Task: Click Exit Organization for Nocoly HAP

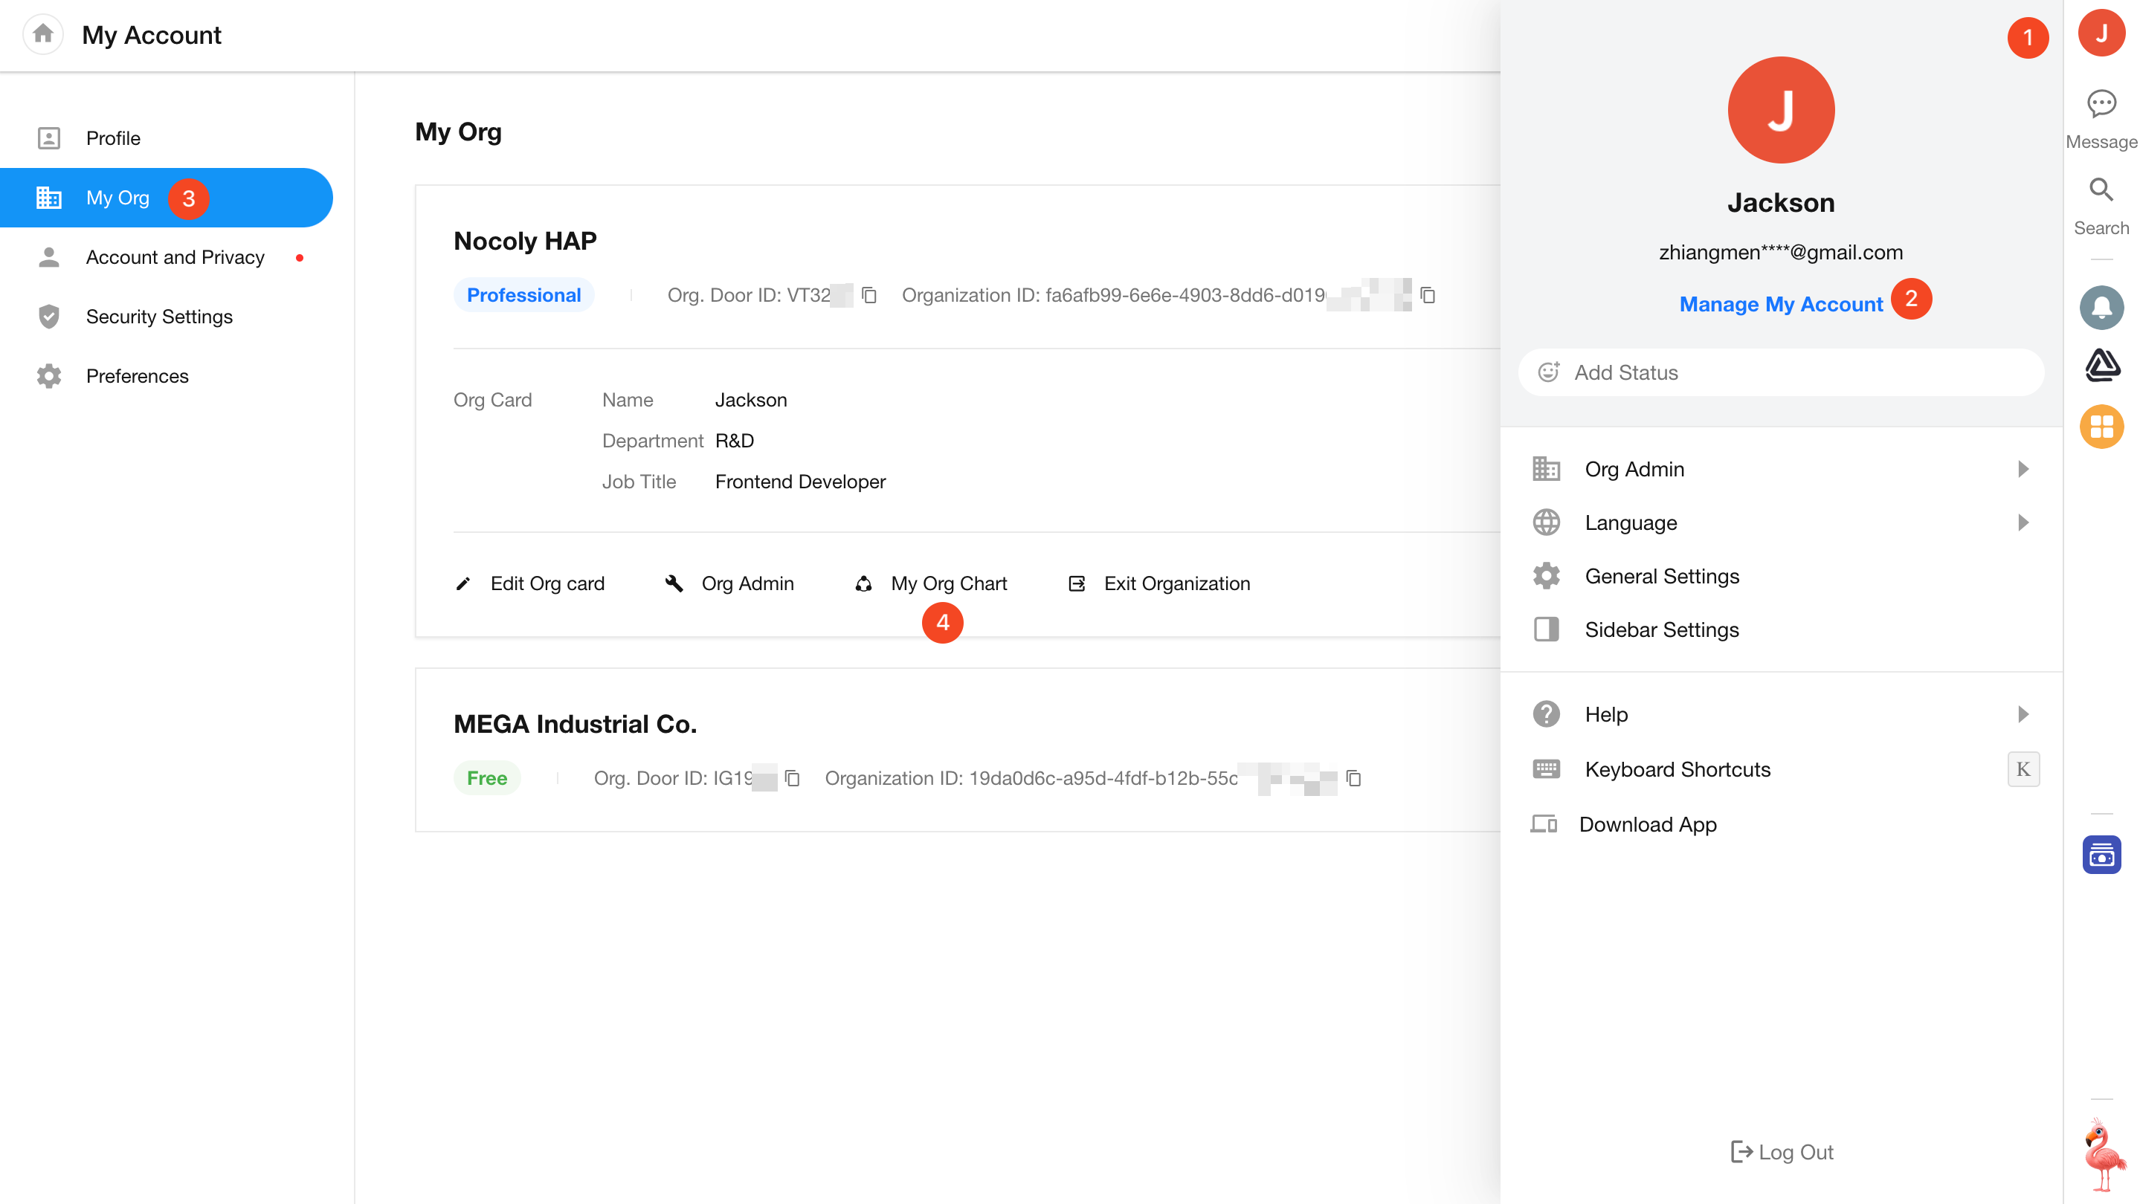Action: (x=1176, y=583)
